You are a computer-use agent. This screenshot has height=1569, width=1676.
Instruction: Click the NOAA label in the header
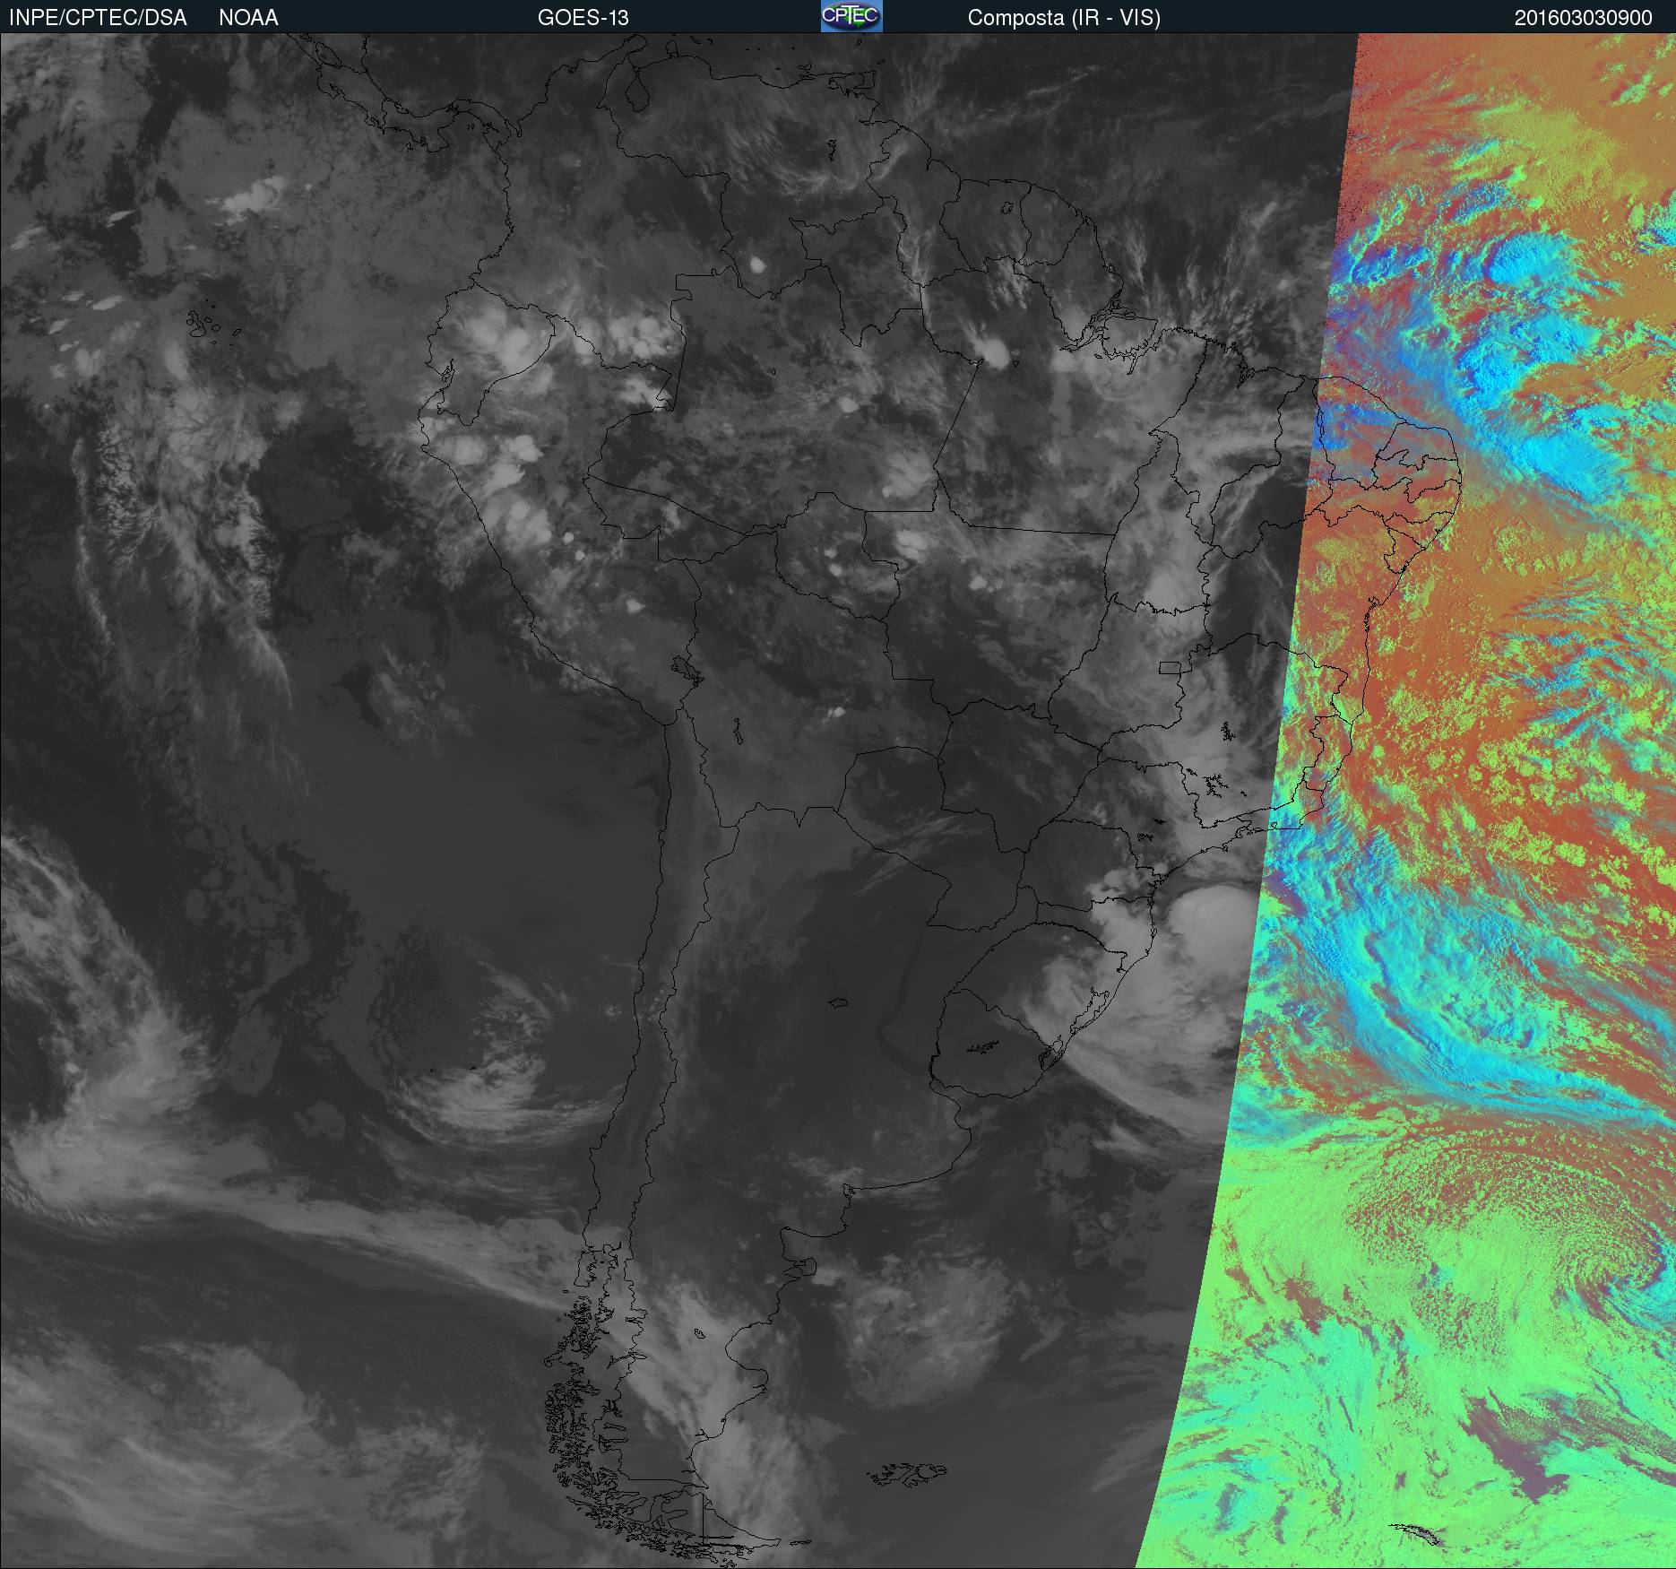[x=248, y=18]
